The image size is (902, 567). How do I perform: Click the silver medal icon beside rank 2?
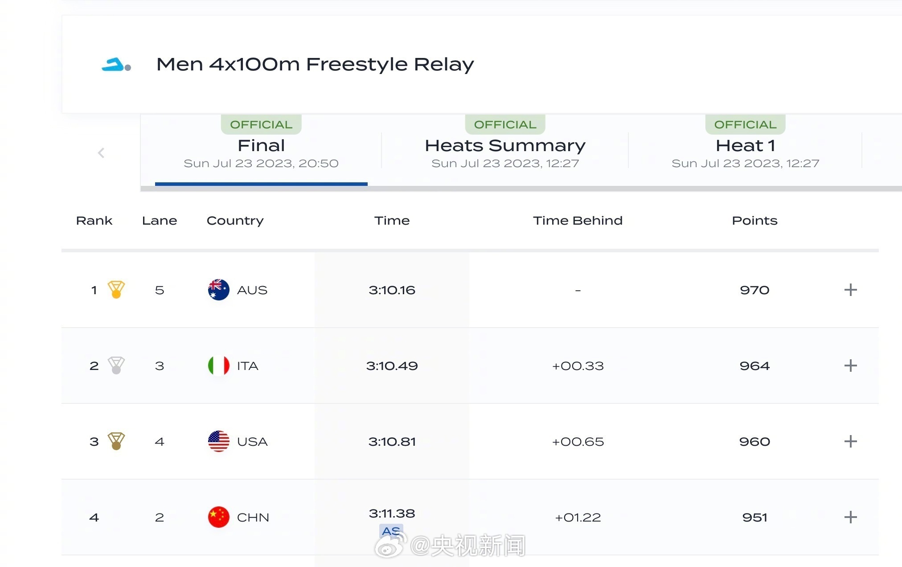point(116,366)
